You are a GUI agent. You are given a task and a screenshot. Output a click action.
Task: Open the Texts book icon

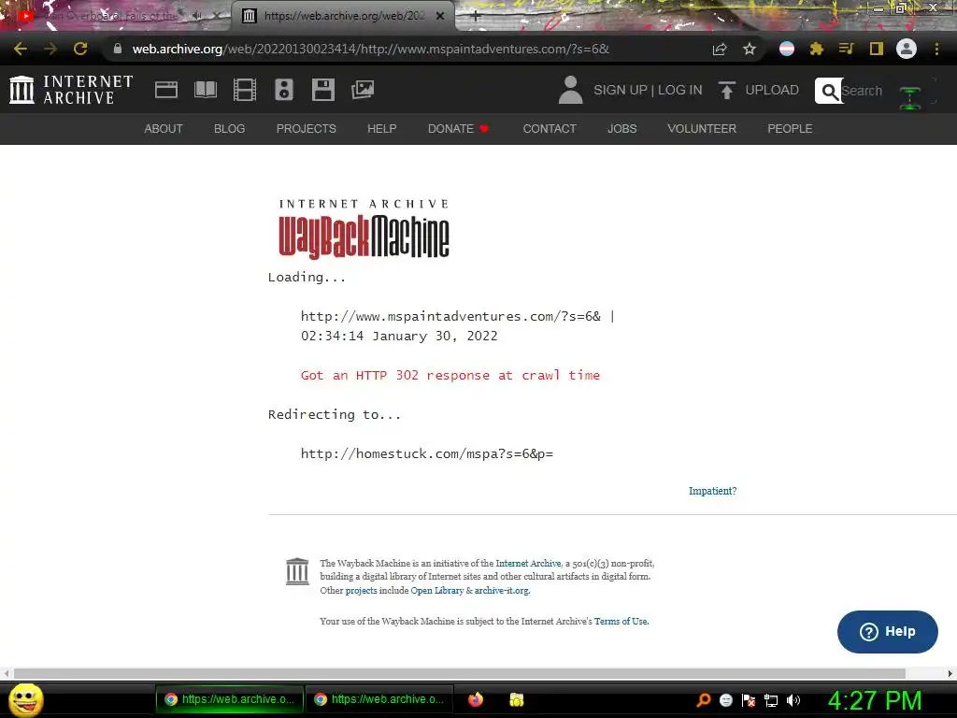tap(205, 90)
